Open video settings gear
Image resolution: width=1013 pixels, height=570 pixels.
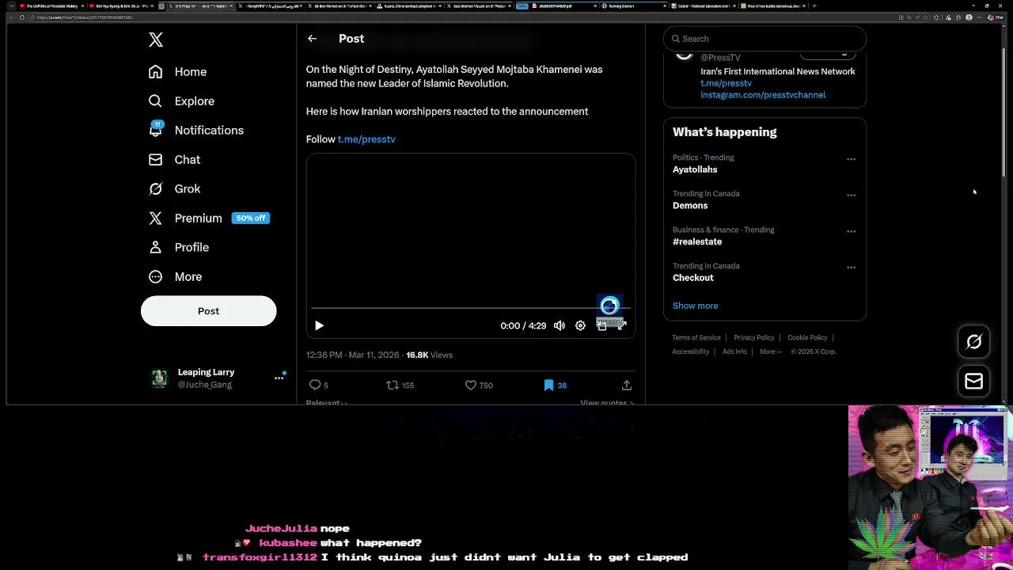580,325
